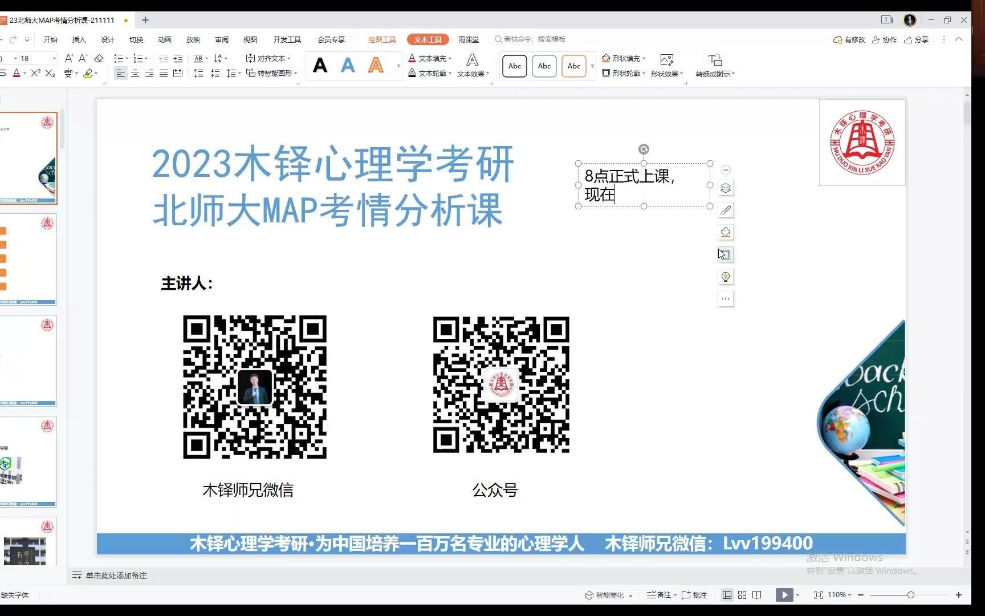
Task: Open more options floating ellipsis icon
Action: point(726,299)
